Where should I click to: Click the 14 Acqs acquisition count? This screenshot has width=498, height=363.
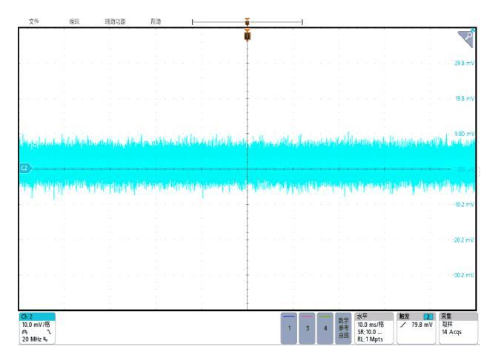click(451, 332)
